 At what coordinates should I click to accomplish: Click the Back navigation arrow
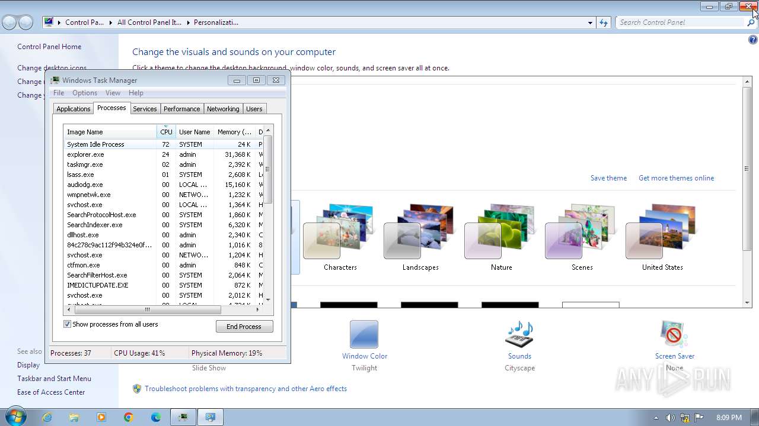point(9,22)
